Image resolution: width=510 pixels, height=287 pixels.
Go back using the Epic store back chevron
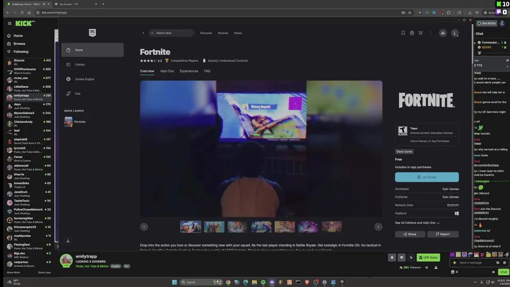click(143, 33)
